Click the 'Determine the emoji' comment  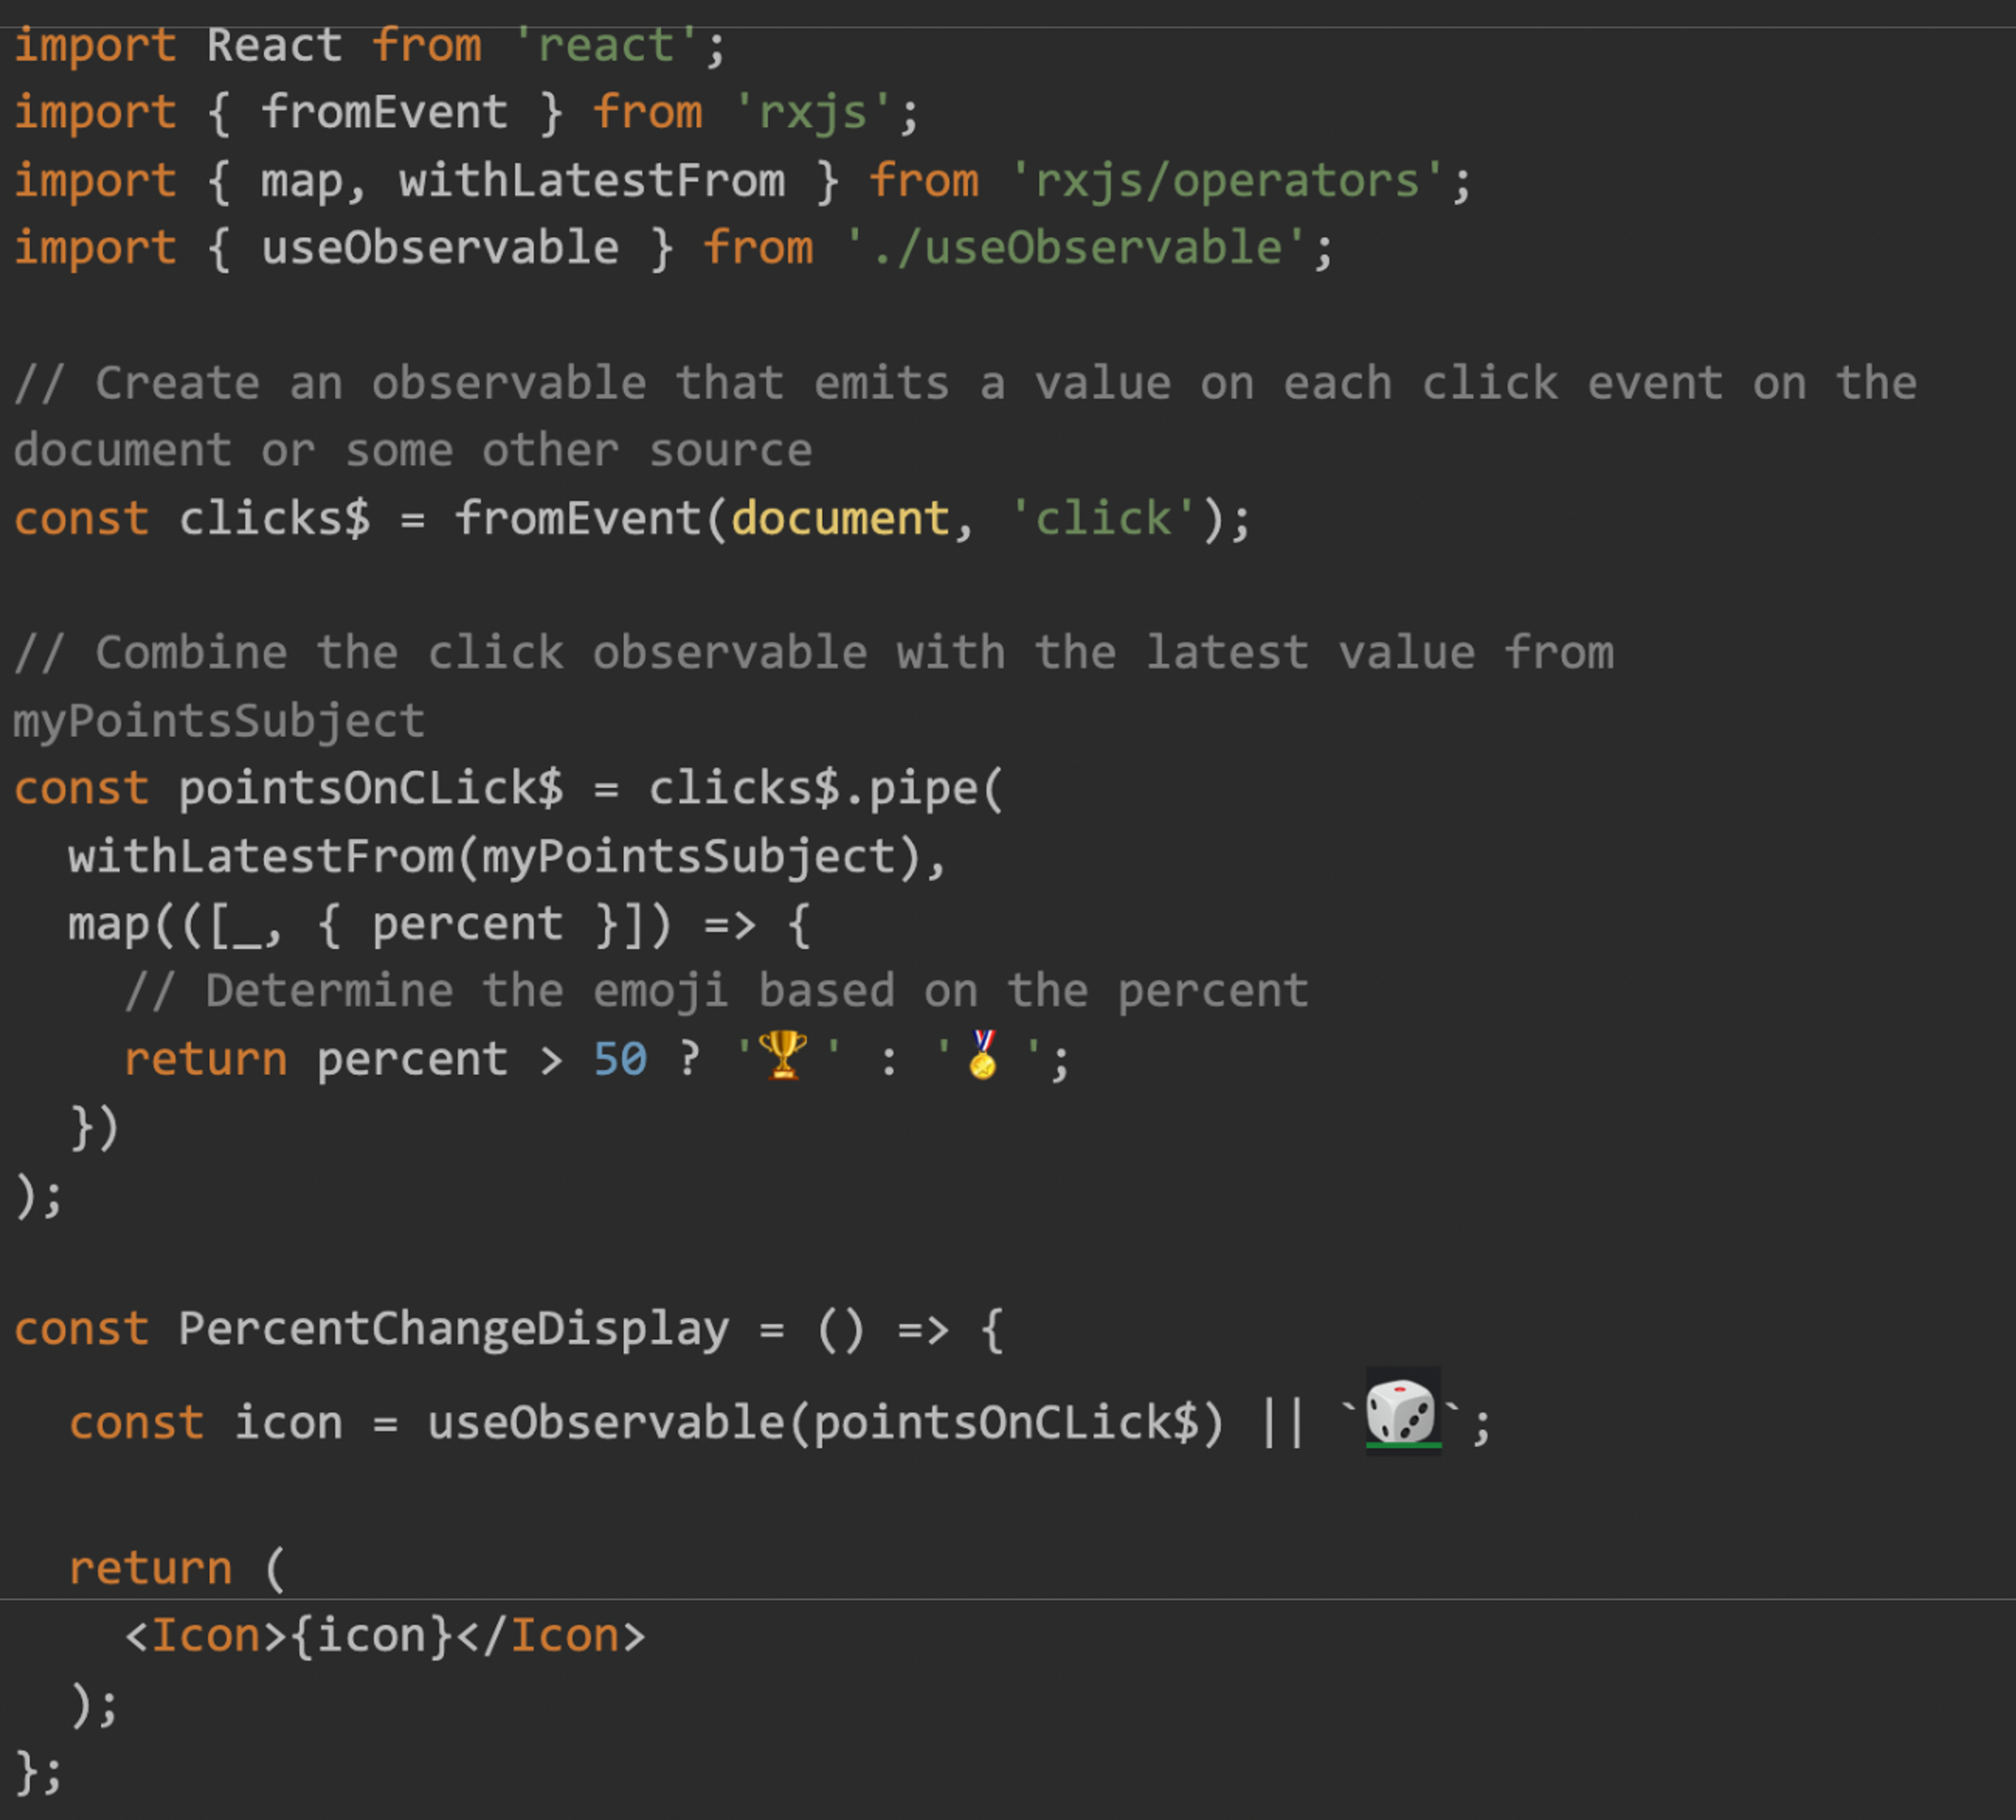(716, 991)
